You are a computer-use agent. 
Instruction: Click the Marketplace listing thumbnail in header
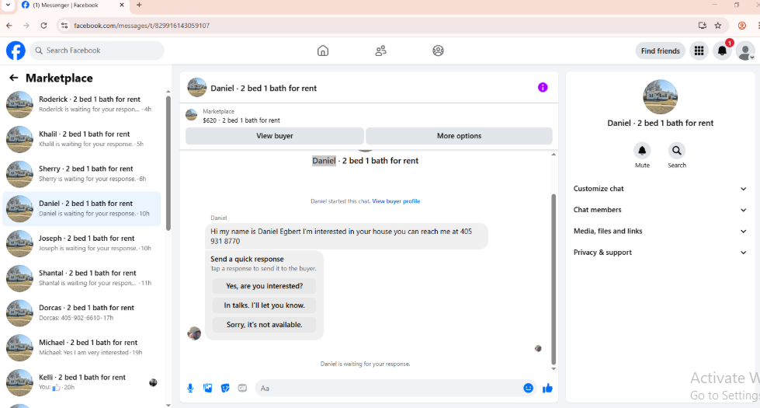(192, 116)
